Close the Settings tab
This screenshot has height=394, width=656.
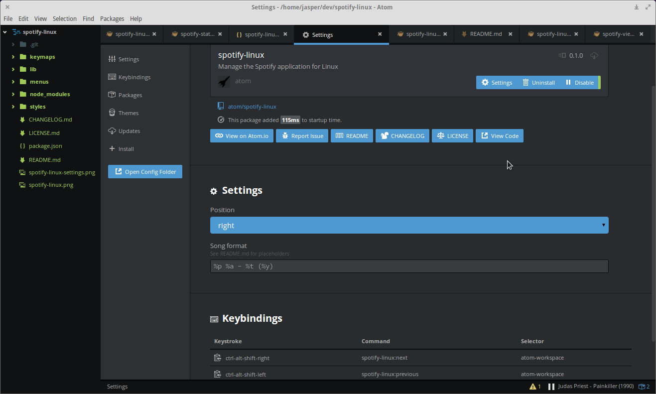tap(380, 34)
